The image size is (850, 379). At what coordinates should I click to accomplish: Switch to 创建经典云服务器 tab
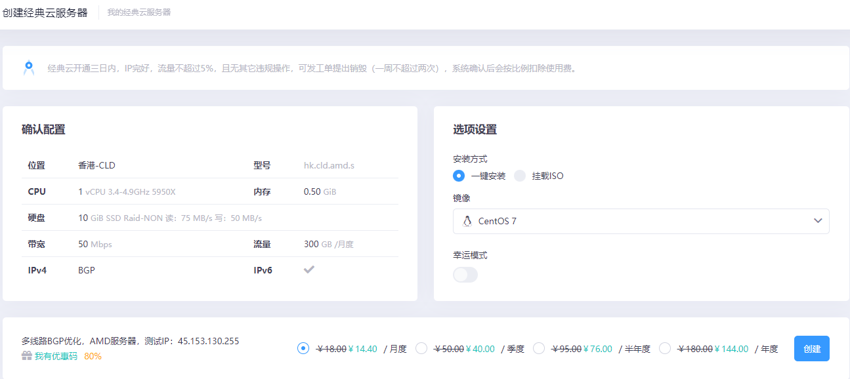coord(45,12)
